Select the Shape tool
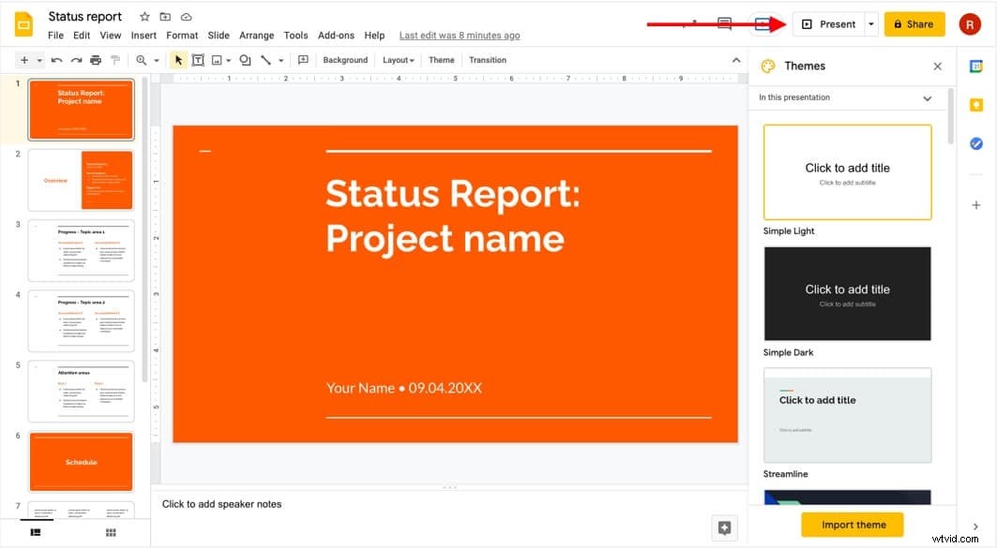The width and height of the screenshot is (997, 548). [x=245, y=59]
